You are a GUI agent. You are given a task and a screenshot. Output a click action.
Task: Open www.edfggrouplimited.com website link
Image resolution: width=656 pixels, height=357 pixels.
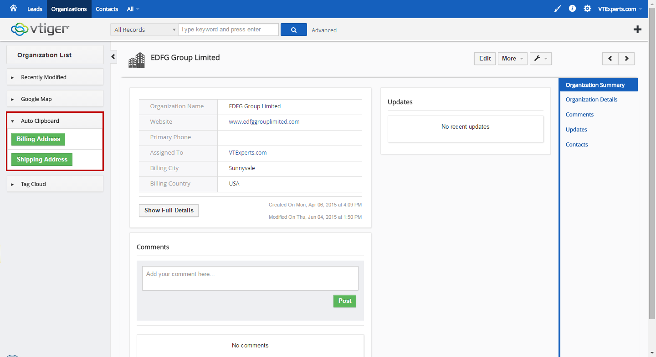point(264,121)
